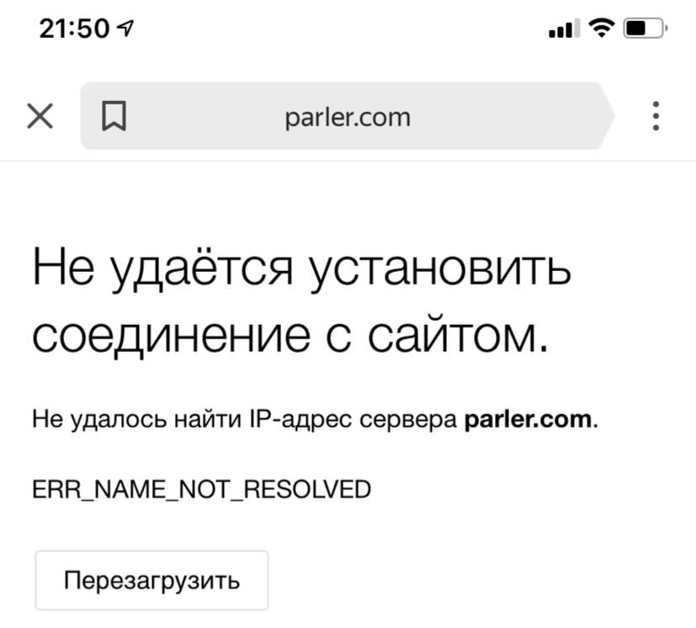The width and height of the screenshot is (696, 628).
Task: Tap the Wi-Fi icon in the status bar
Action: click(x=602, y=29)
